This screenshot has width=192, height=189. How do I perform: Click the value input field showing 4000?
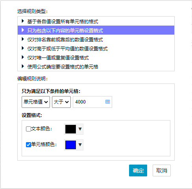pyautogui.click(x=92, y=102)
